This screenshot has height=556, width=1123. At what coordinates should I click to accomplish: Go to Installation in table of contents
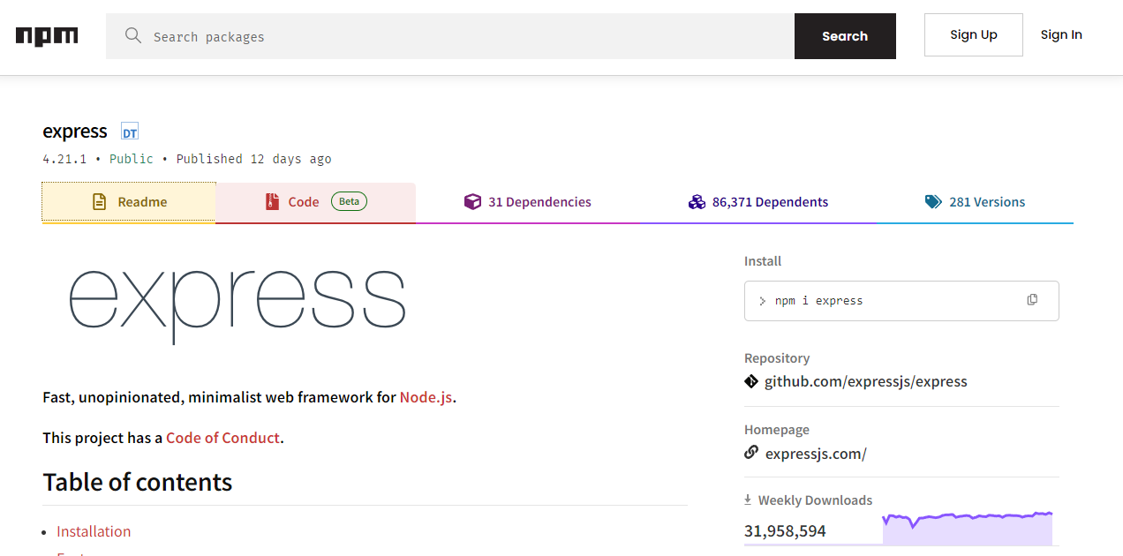coord(94,531)
